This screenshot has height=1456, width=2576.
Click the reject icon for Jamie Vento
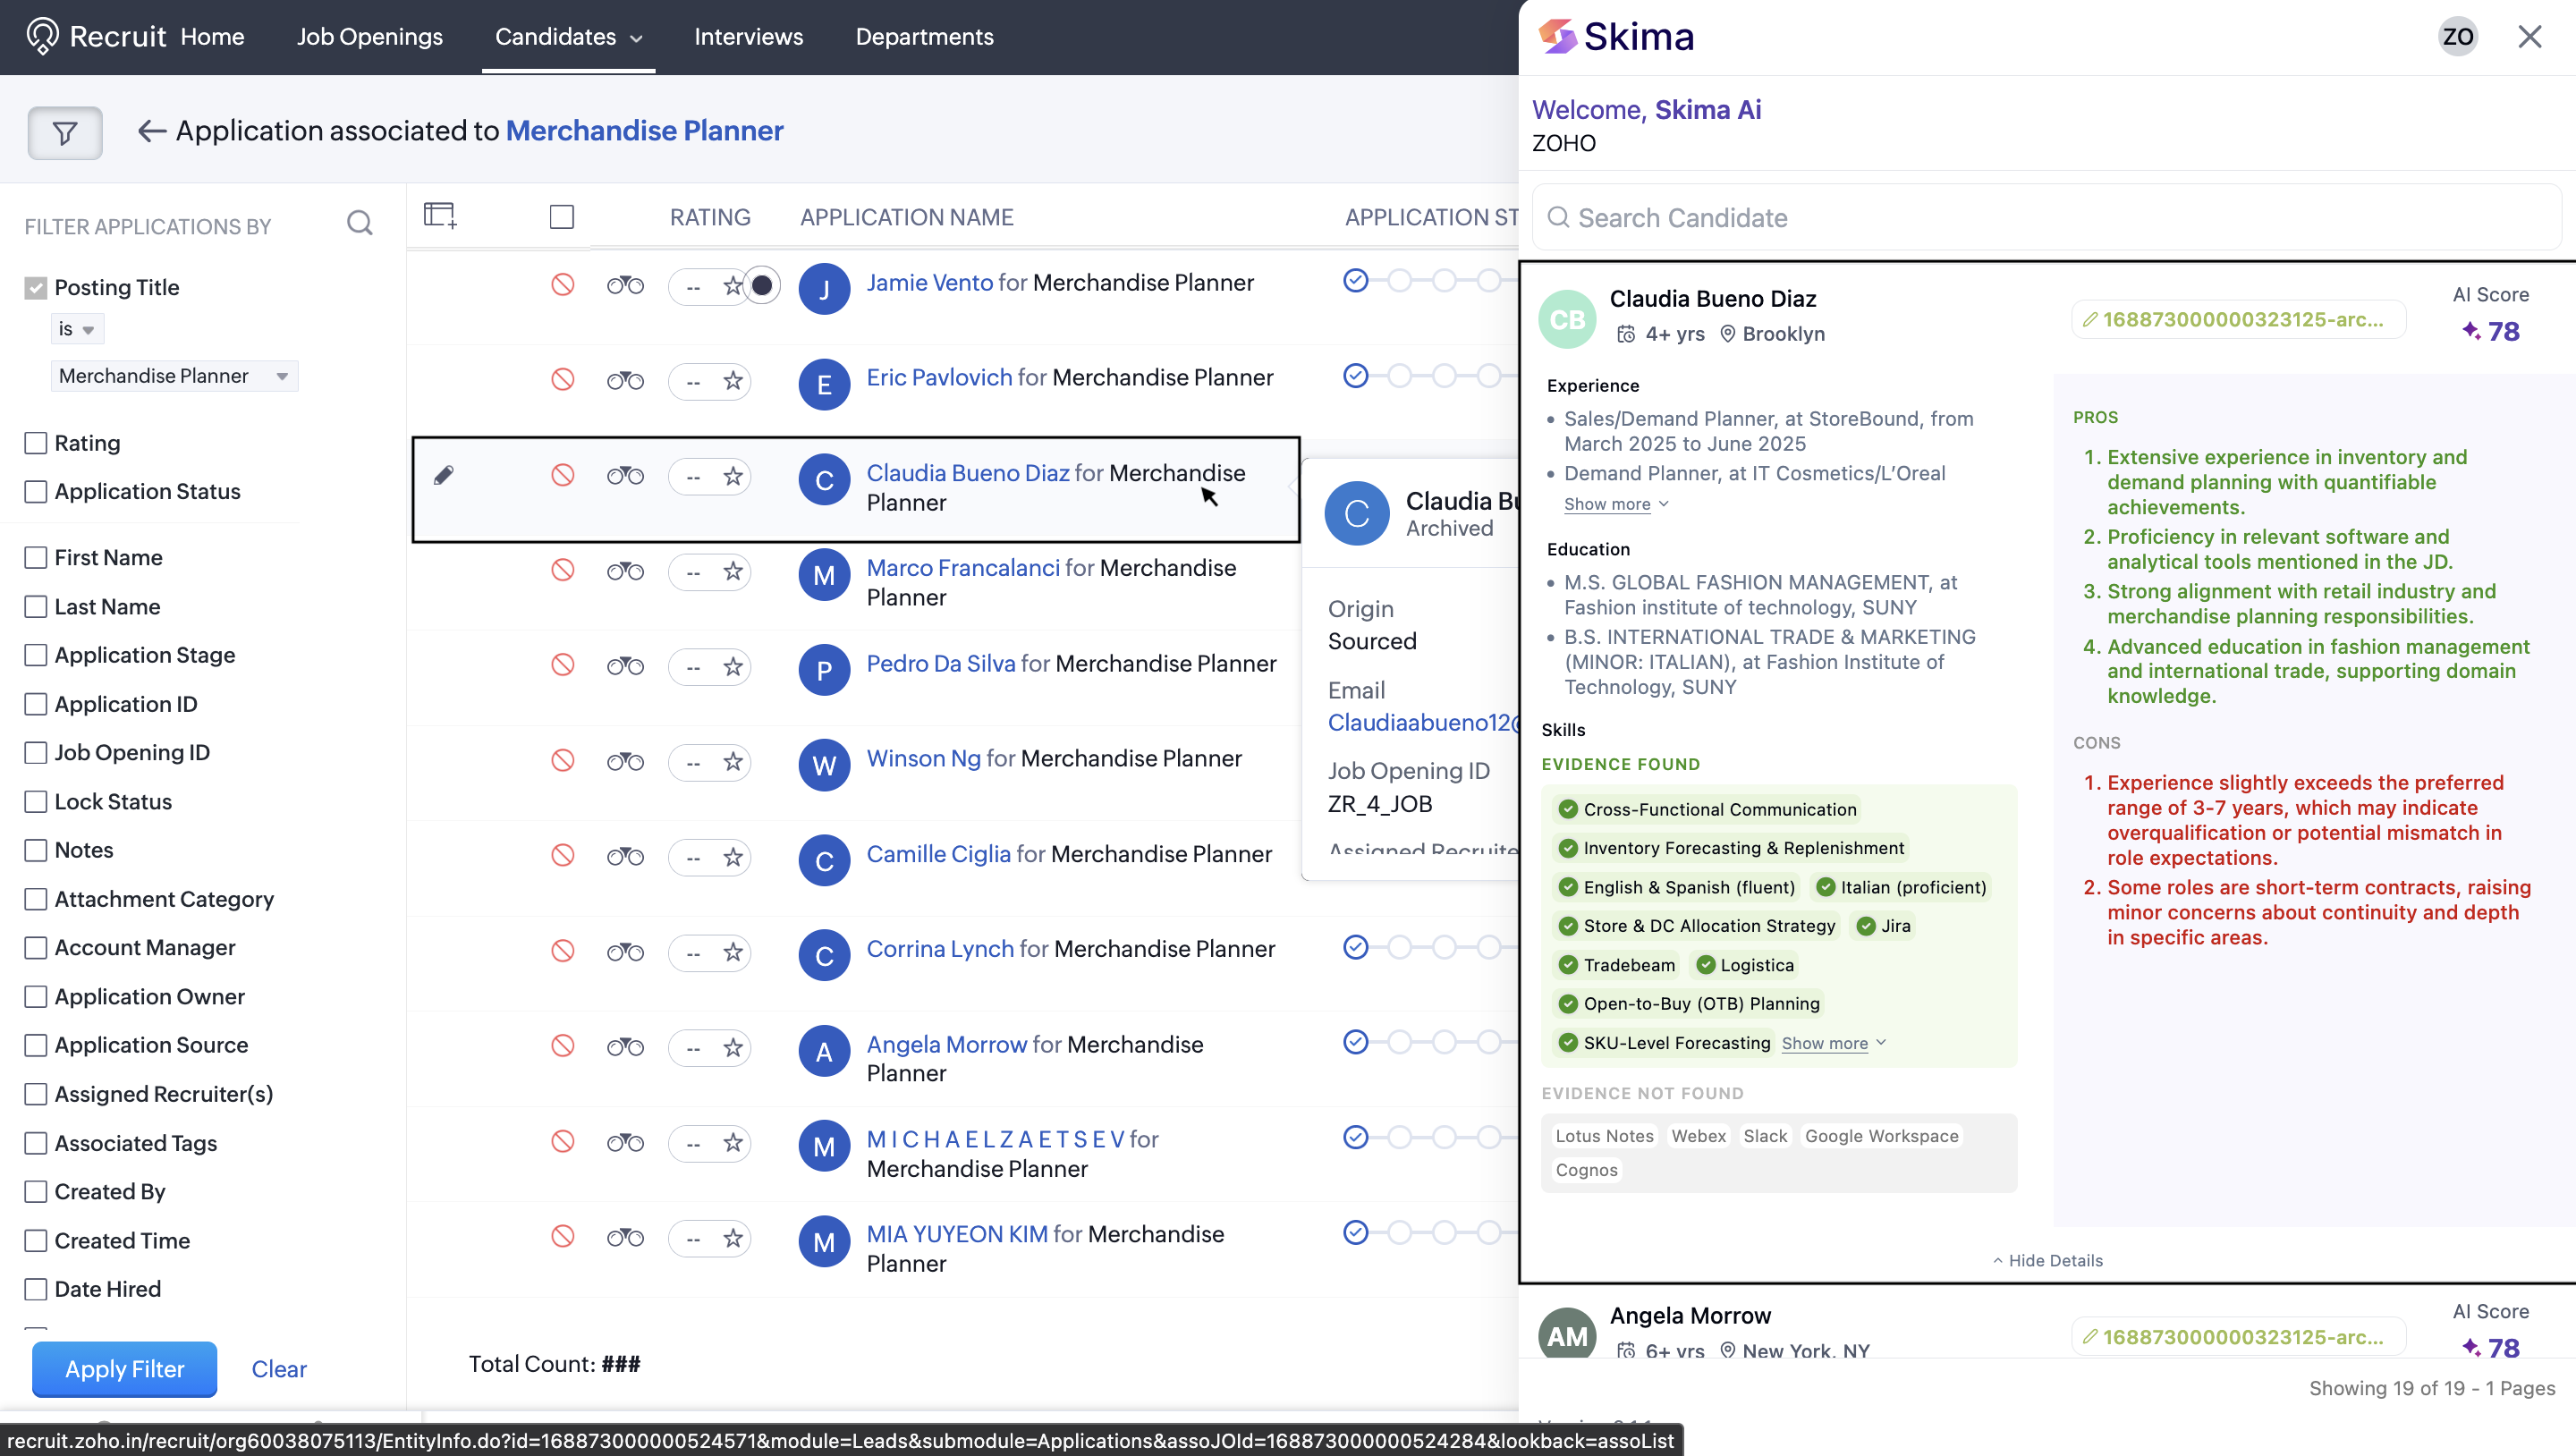(562, 285)
